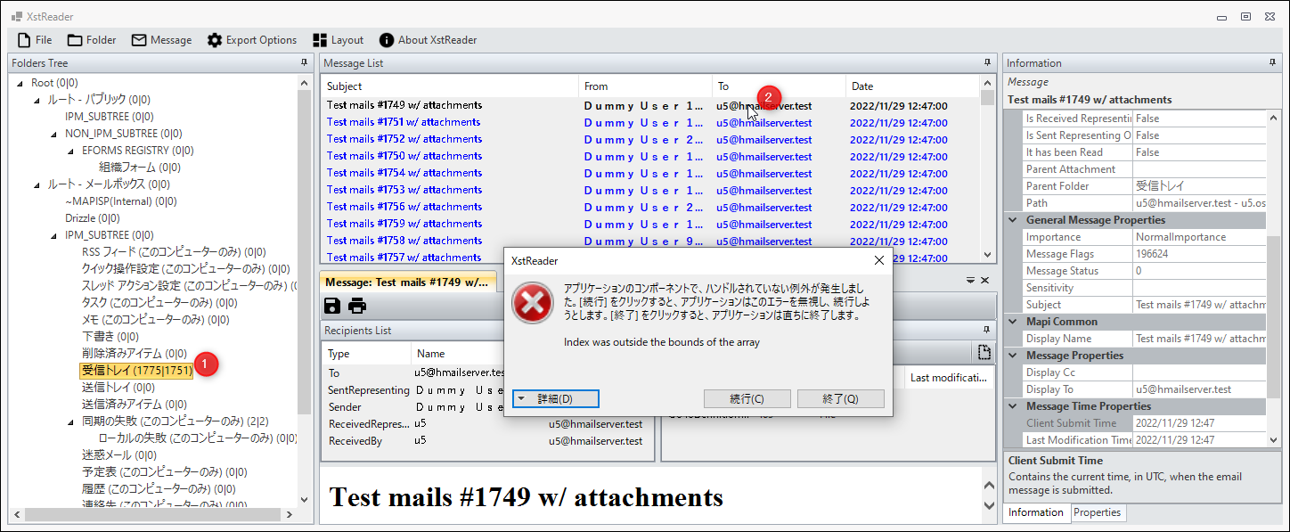Screen dimensions: 1290x532
Task: Click message body scrollbar down arrow
Action: pyautogui.click(x=988, y=506)
